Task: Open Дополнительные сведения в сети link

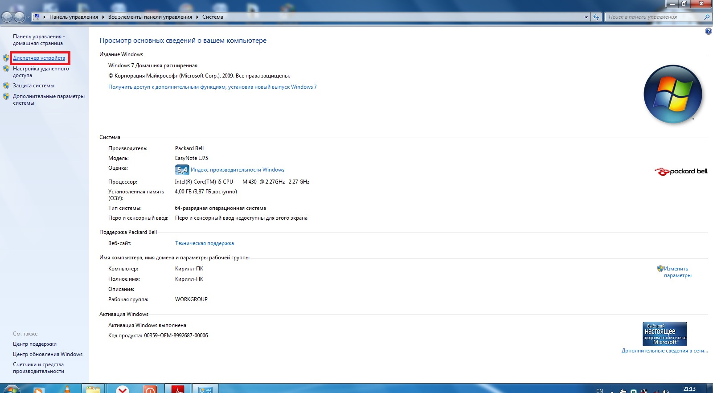Action: tap(665, 351)
